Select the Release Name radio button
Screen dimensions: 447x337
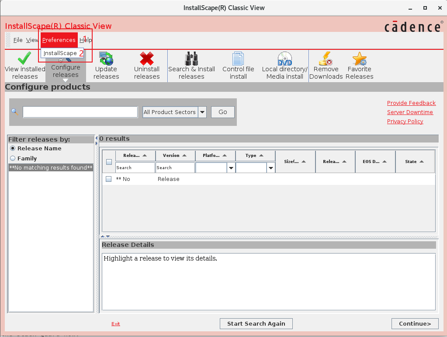(13, 149)
